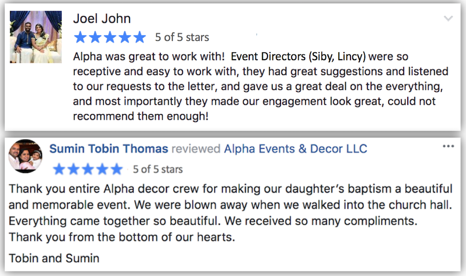Open the three-dot options on Sumin's review
The image size is (466, 276).
448,146
